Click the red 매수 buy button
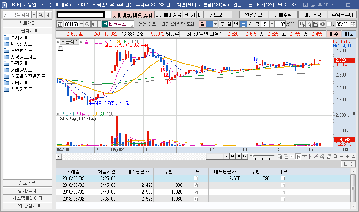The width and height of the screenshot is (359, 212). click(x=334, y=34)
